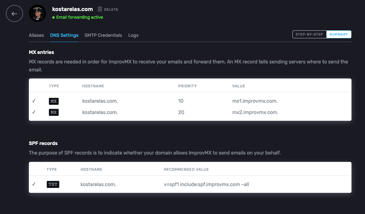The height and width of the screenshot is (214, 365).
Task: Click checkmark beside the SPF TXT record
Action: tap(34, 185)
